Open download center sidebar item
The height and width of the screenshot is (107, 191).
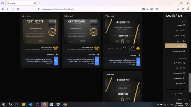tap(180, 83)
